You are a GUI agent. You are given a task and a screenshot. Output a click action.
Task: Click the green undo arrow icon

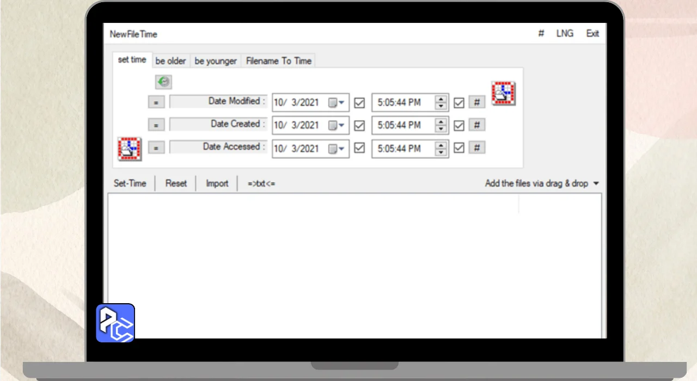pos(163,82)
